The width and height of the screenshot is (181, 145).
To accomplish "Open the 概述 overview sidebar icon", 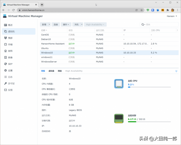I will point(6,25).
